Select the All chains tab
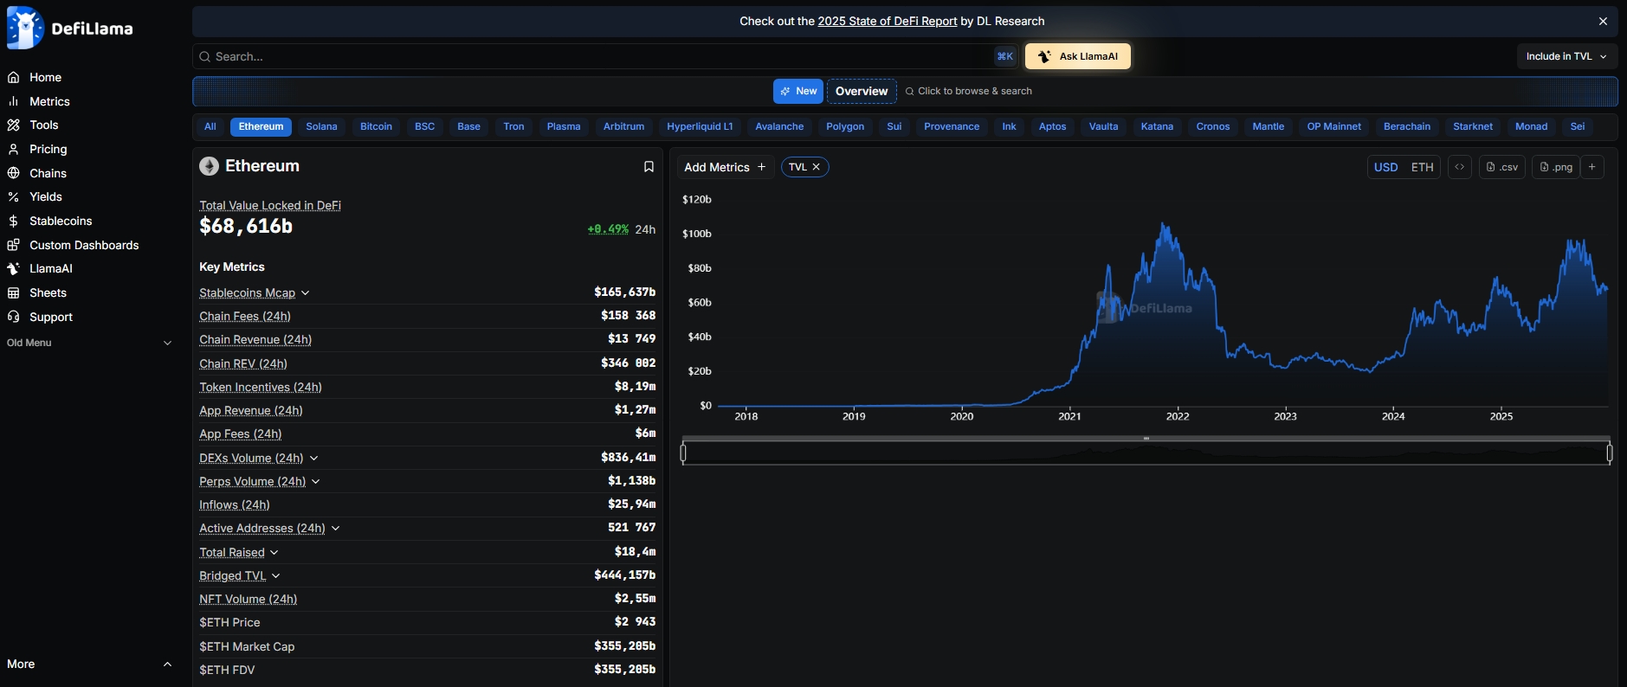 210,126
